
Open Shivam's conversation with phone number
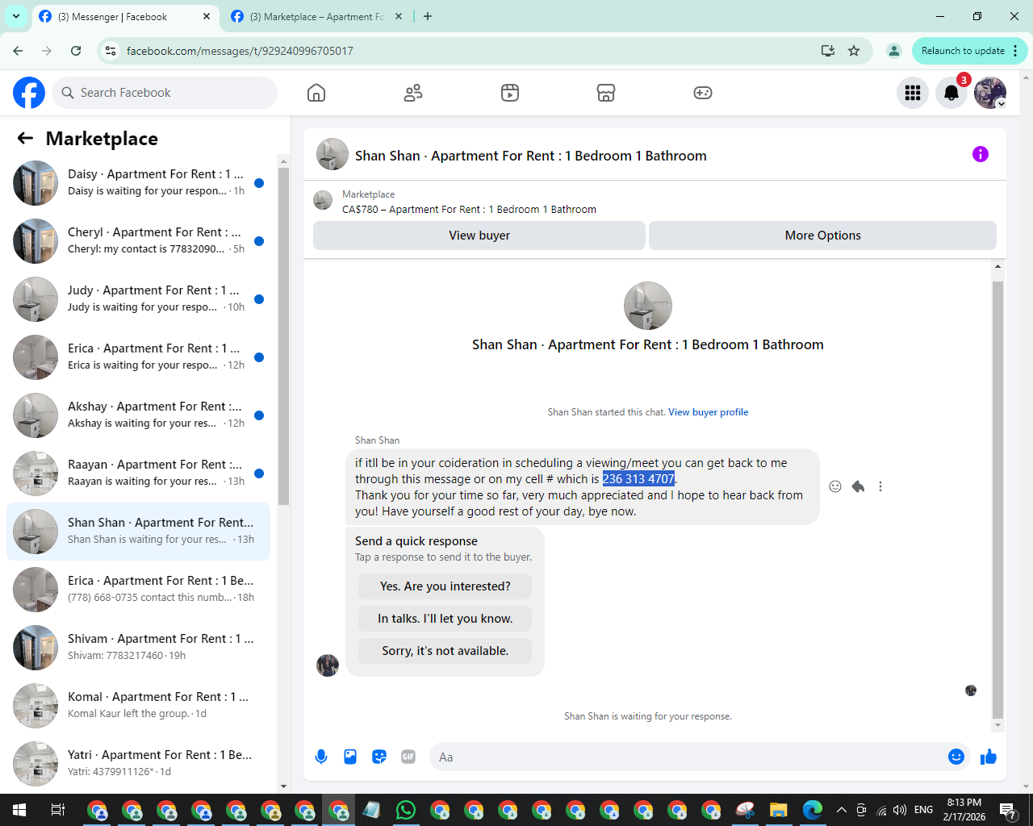(x=138, y=648)
